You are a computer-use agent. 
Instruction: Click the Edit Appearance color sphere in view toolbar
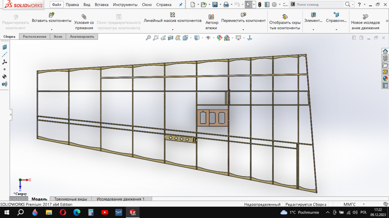pyautogui.click(x=219, y=38)
